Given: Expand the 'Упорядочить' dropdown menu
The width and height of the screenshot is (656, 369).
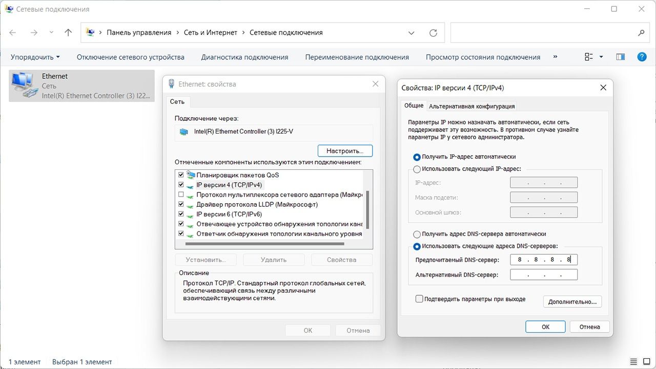Looking at the screenshot, I should pos(35,57).
